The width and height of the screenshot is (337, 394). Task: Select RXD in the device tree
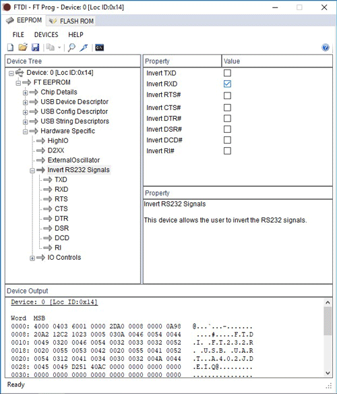(x=61, y=189)
